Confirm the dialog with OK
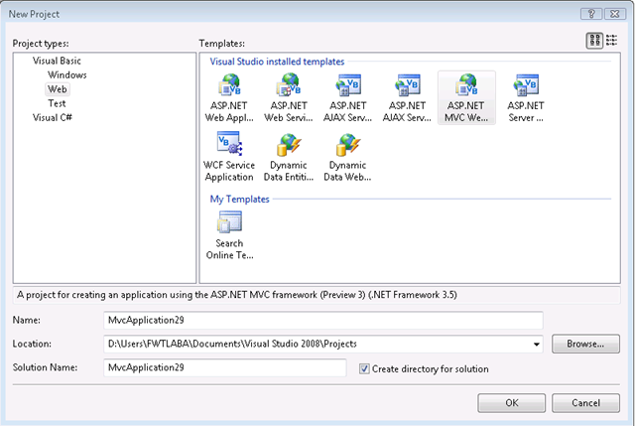This screenshot has height=426, width=635. pos(512,403)
